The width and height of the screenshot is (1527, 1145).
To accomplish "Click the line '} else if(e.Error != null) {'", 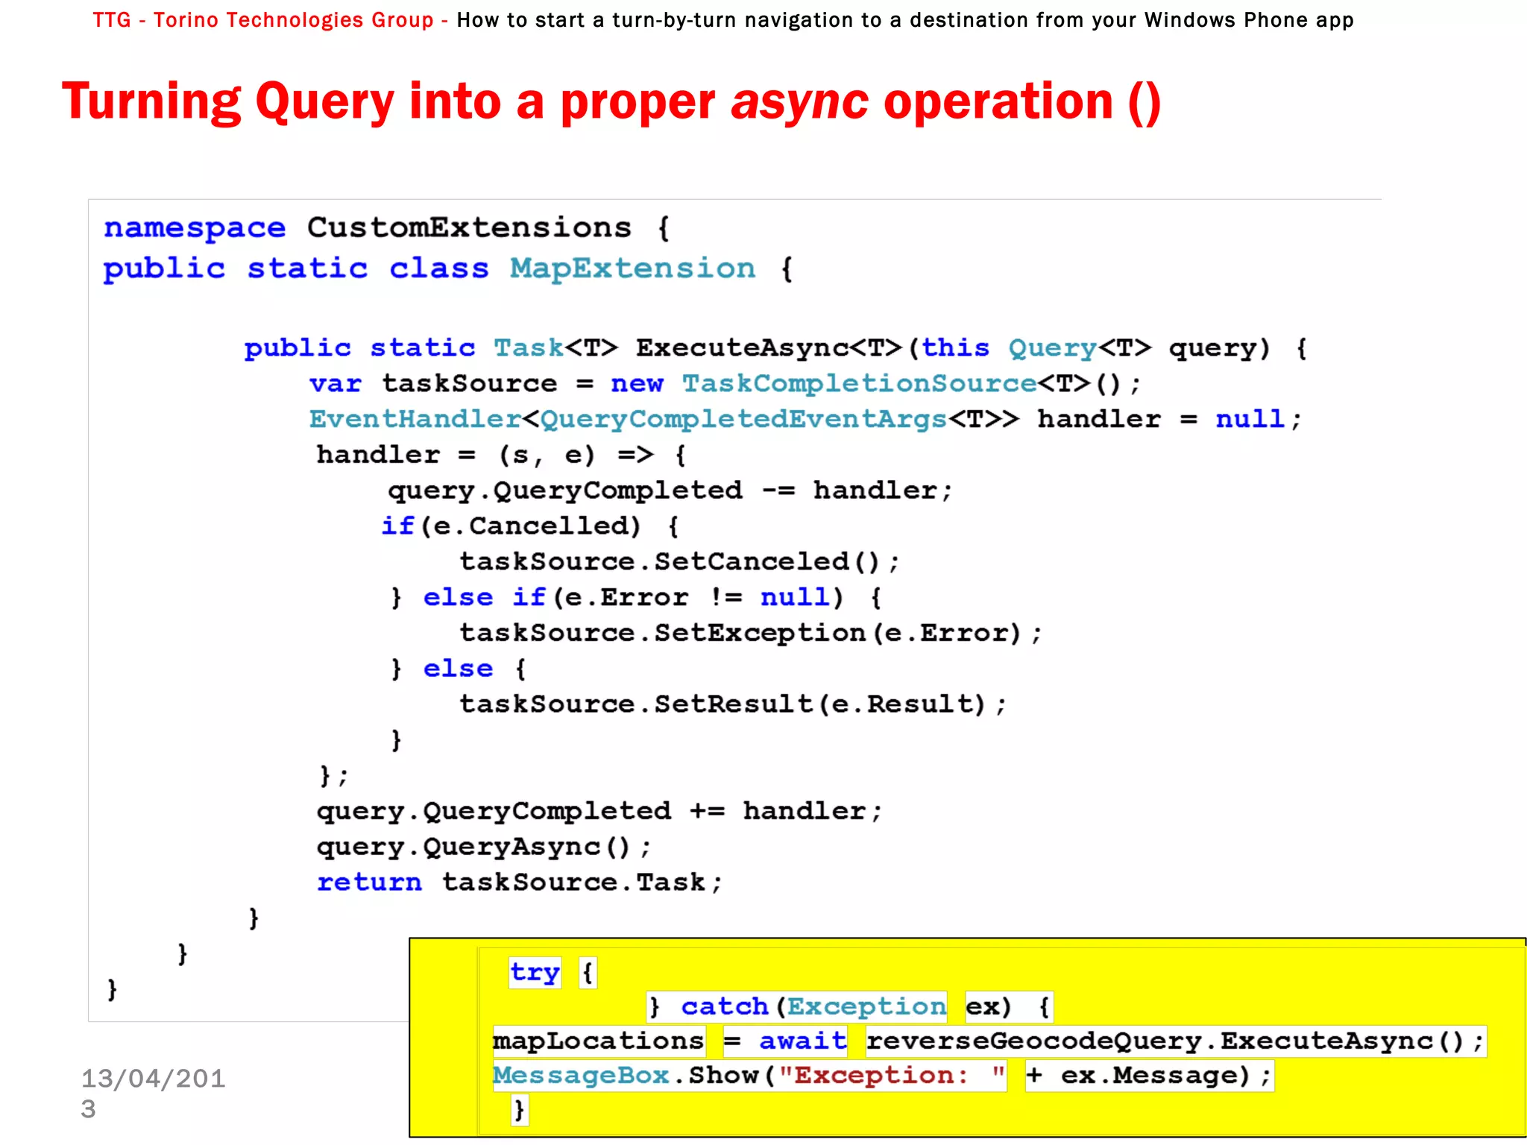I will tap(637, 597).
